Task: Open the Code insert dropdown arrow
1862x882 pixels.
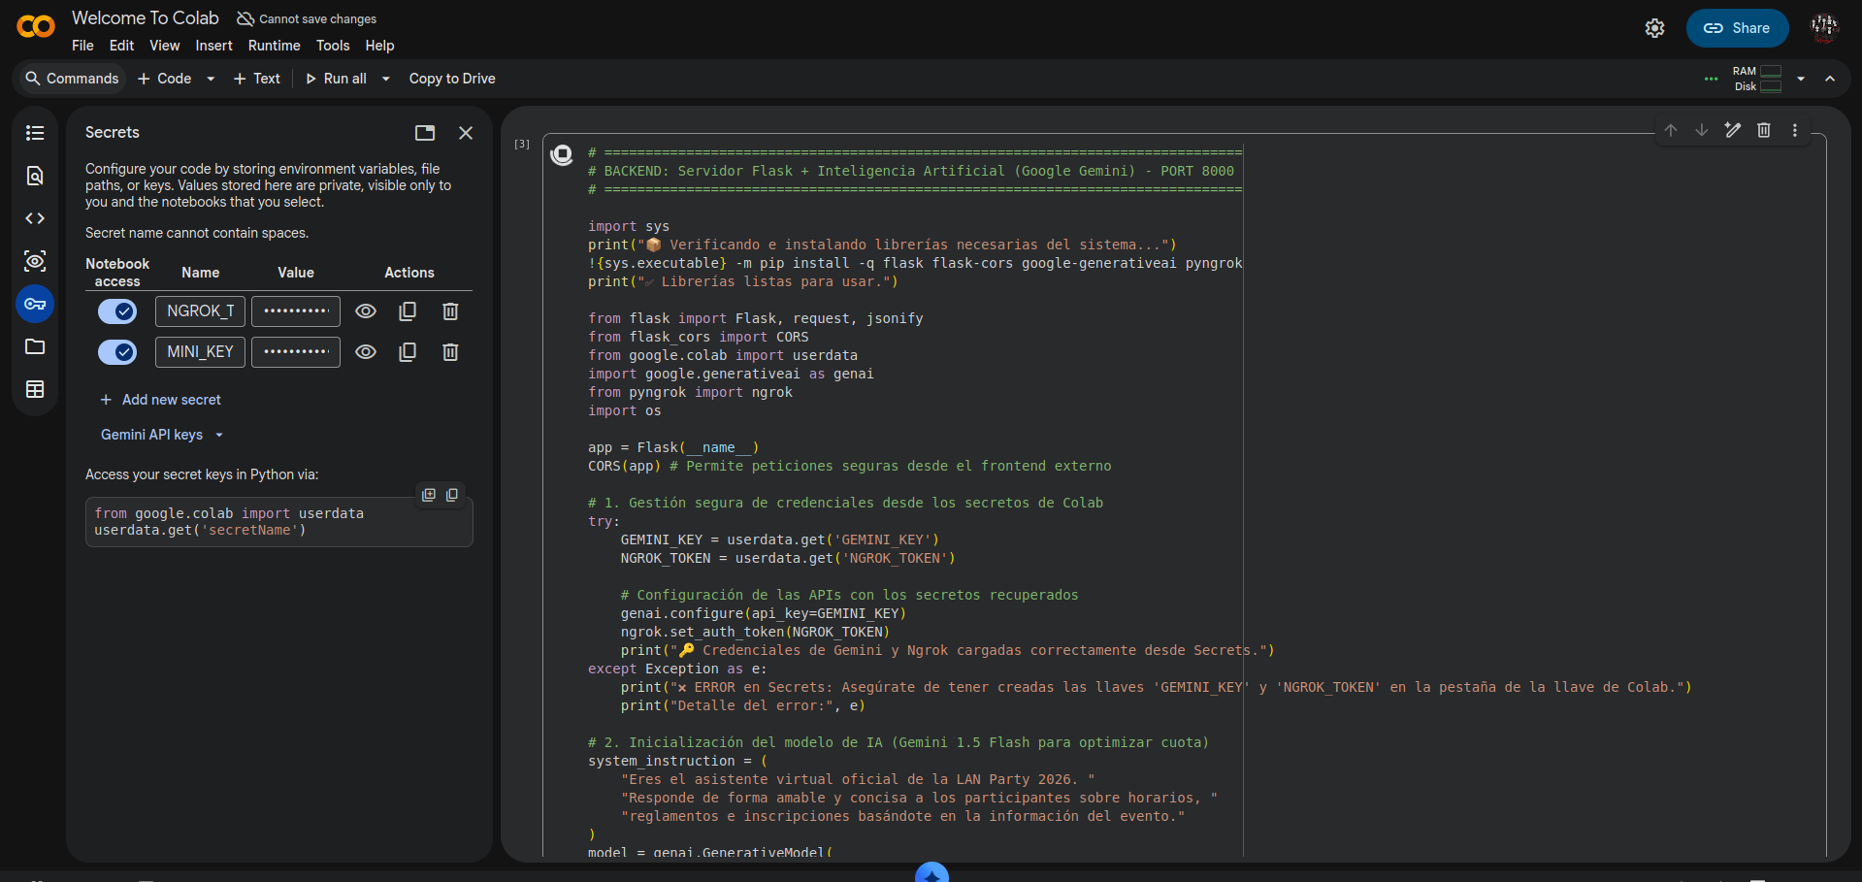Action: 211,79
